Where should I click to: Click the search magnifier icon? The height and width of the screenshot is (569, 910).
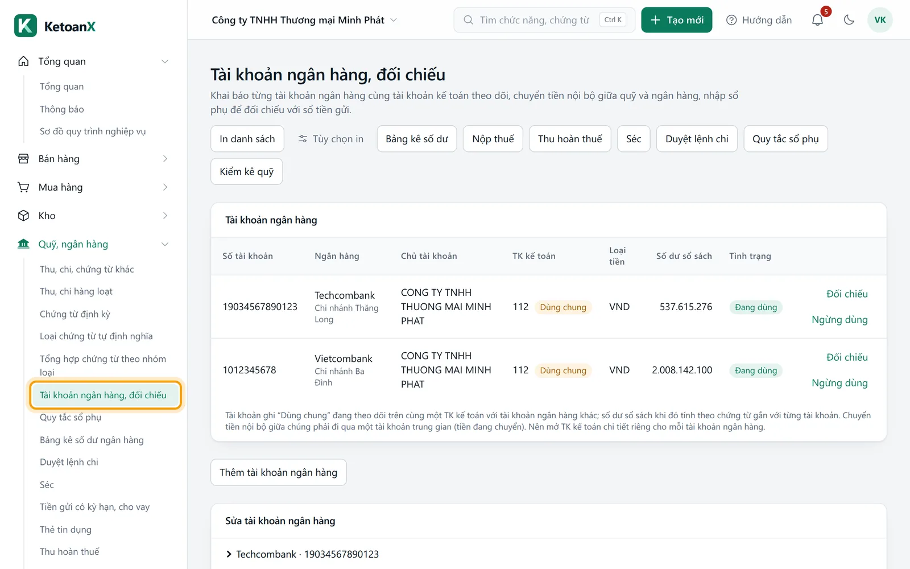tap(468, 20)
